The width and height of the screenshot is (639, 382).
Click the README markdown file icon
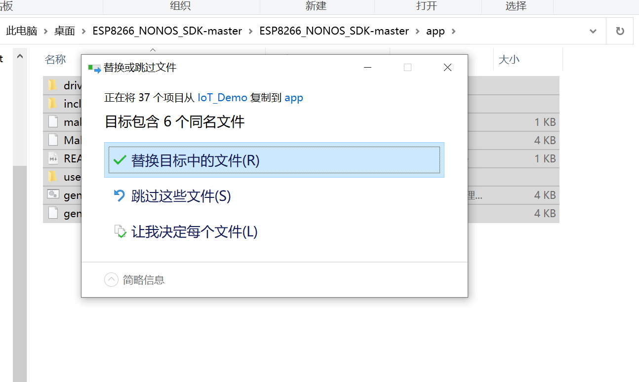[53, 158]
